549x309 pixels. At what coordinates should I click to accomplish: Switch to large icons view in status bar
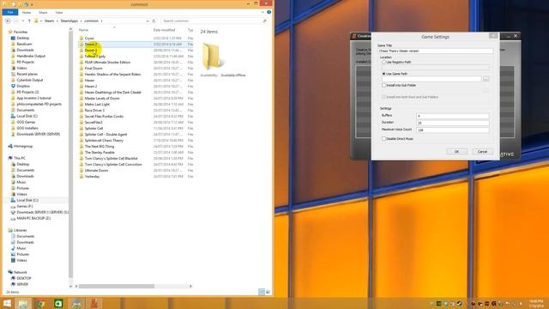(268, 292)
